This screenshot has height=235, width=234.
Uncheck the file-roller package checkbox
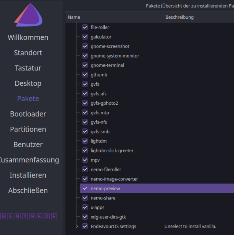tap(85, 27)
